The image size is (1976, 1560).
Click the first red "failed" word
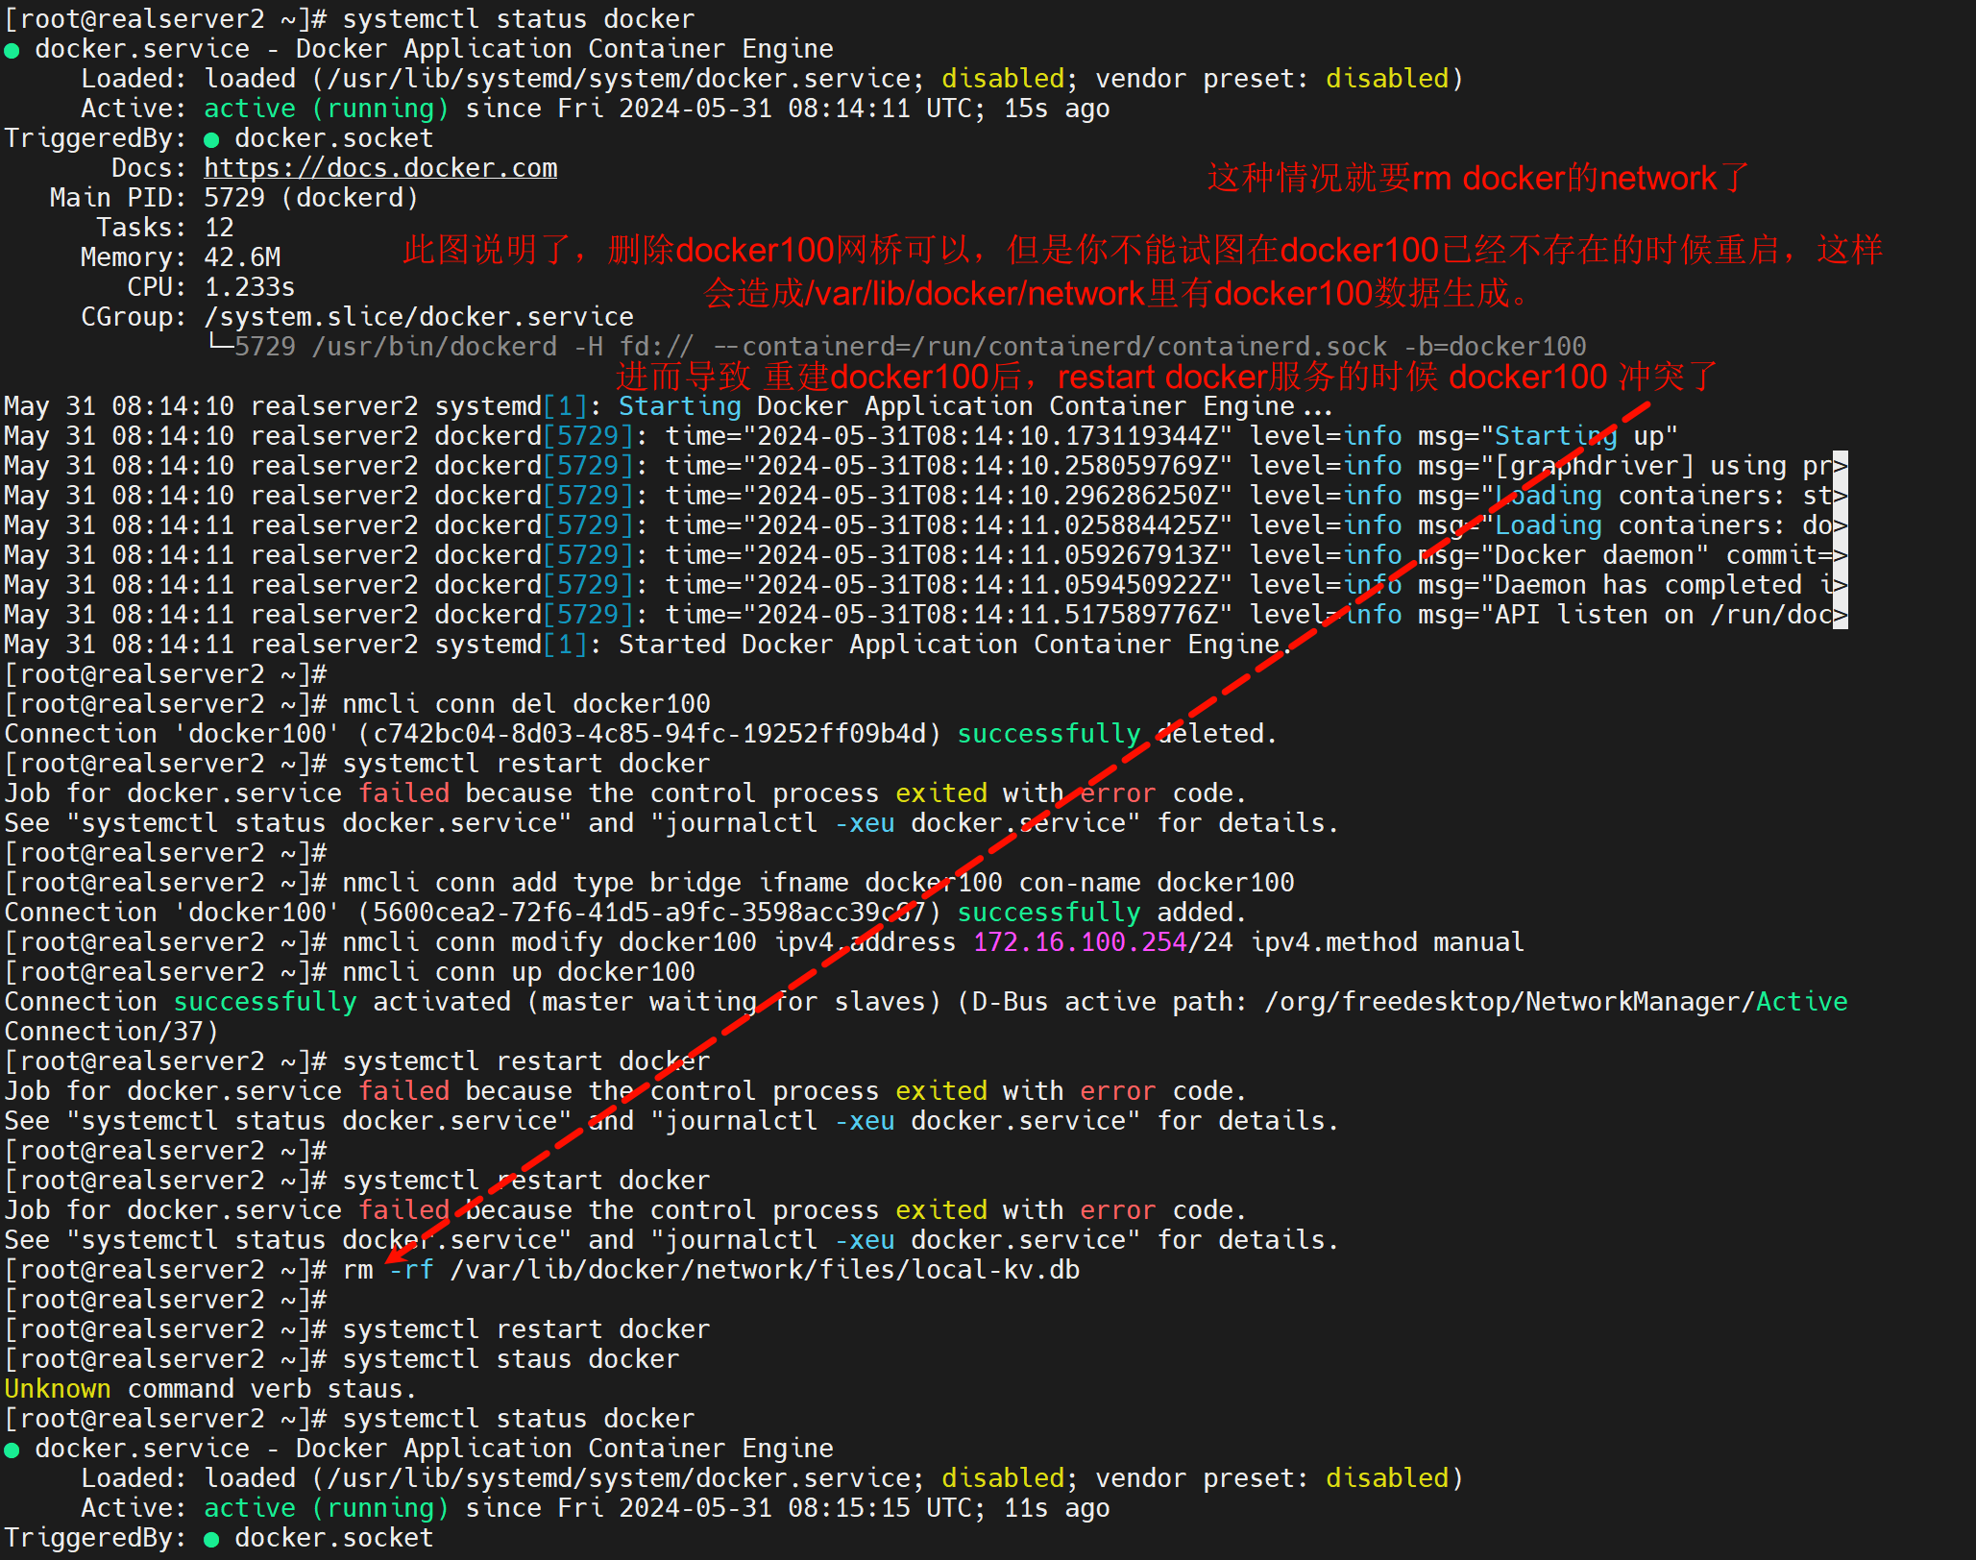point(403,793)
